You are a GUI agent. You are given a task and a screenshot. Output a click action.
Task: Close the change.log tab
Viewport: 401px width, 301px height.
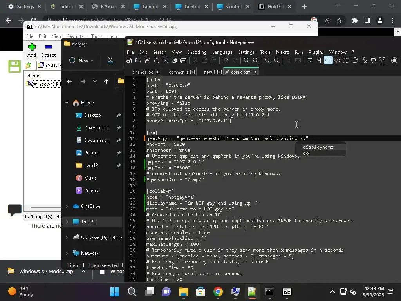(157, 72)
